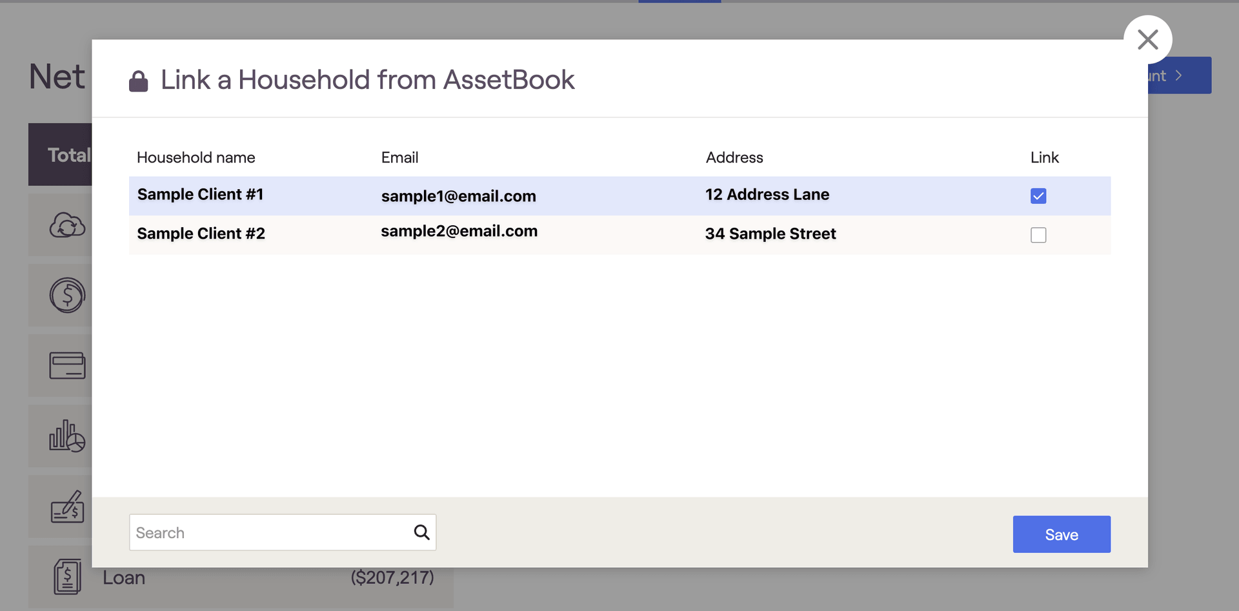Click the 12 Address Lane cell

click(767, 194)
